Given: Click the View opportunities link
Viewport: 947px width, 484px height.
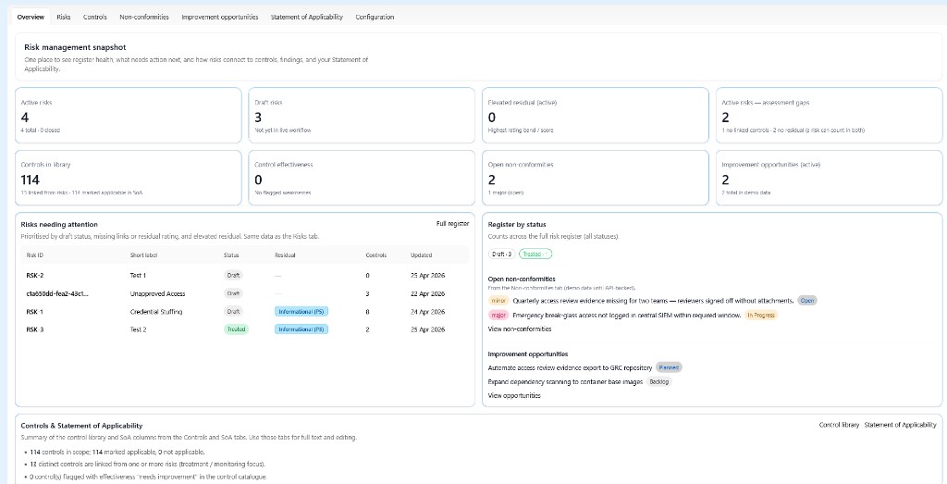Looking at the screenshot, I should [514, 396].
